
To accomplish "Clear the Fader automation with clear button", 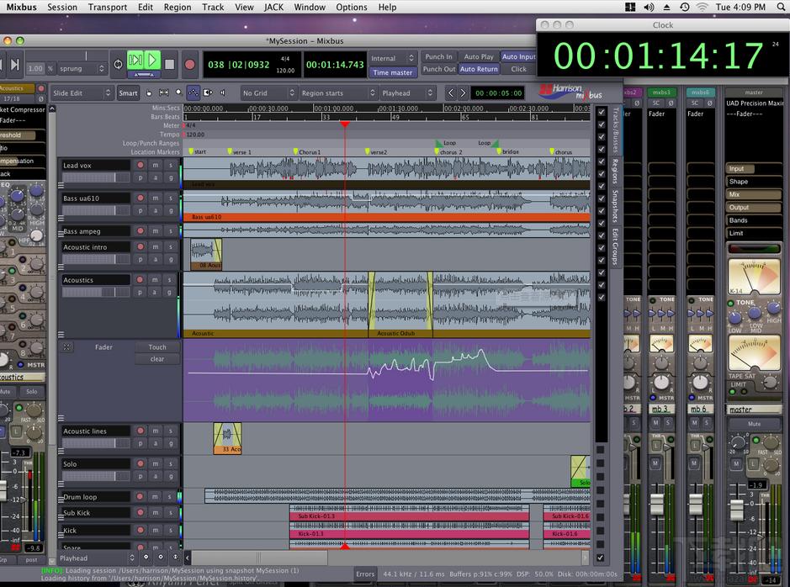I will point(157,359).
